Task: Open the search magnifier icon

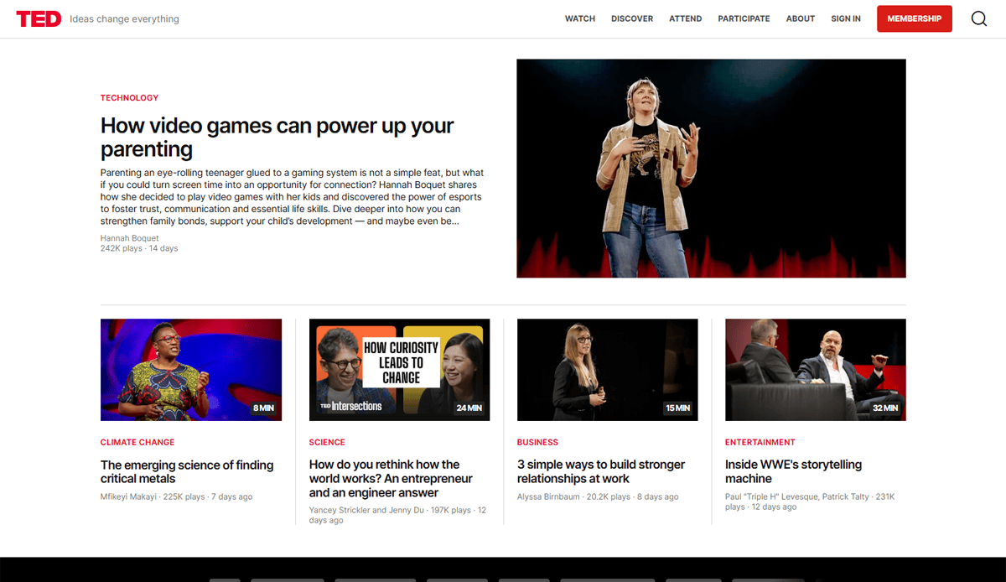Action: [x=978, y=18]
